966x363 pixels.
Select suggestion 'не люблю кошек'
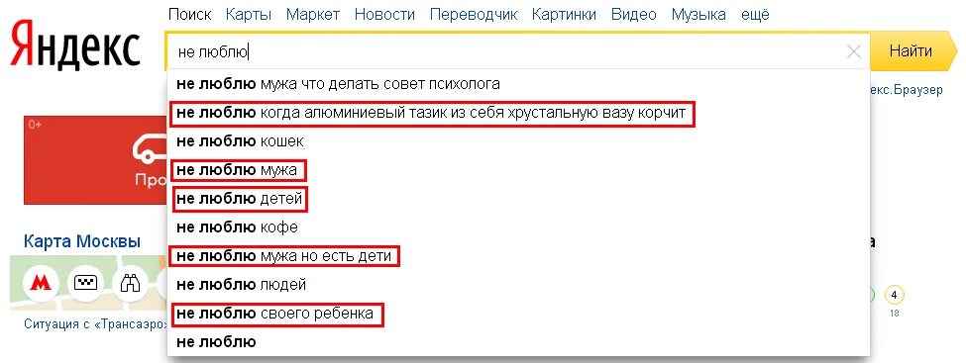519,141
